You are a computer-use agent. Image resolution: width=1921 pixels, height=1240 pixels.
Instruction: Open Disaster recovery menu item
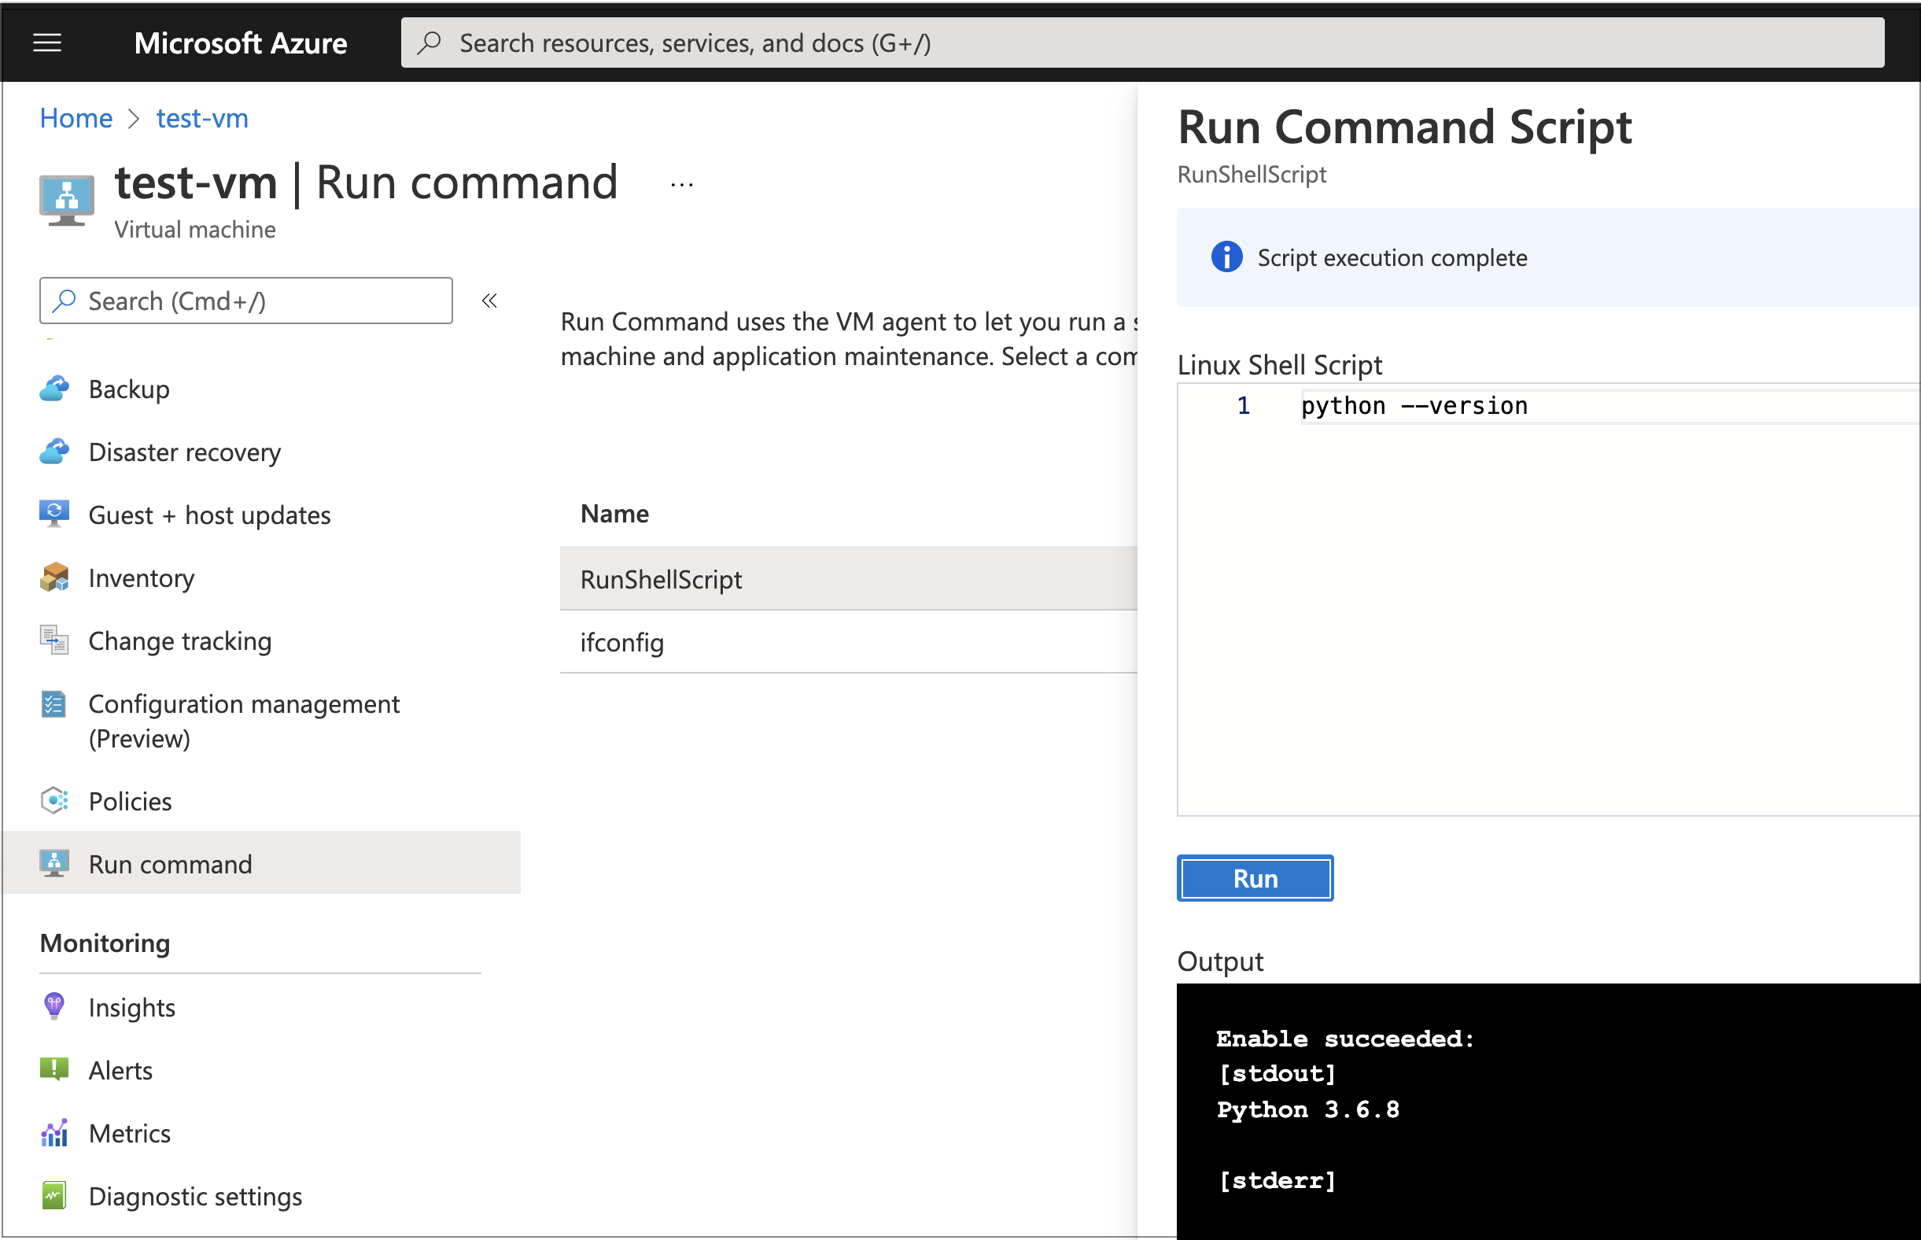pos(184,452)
